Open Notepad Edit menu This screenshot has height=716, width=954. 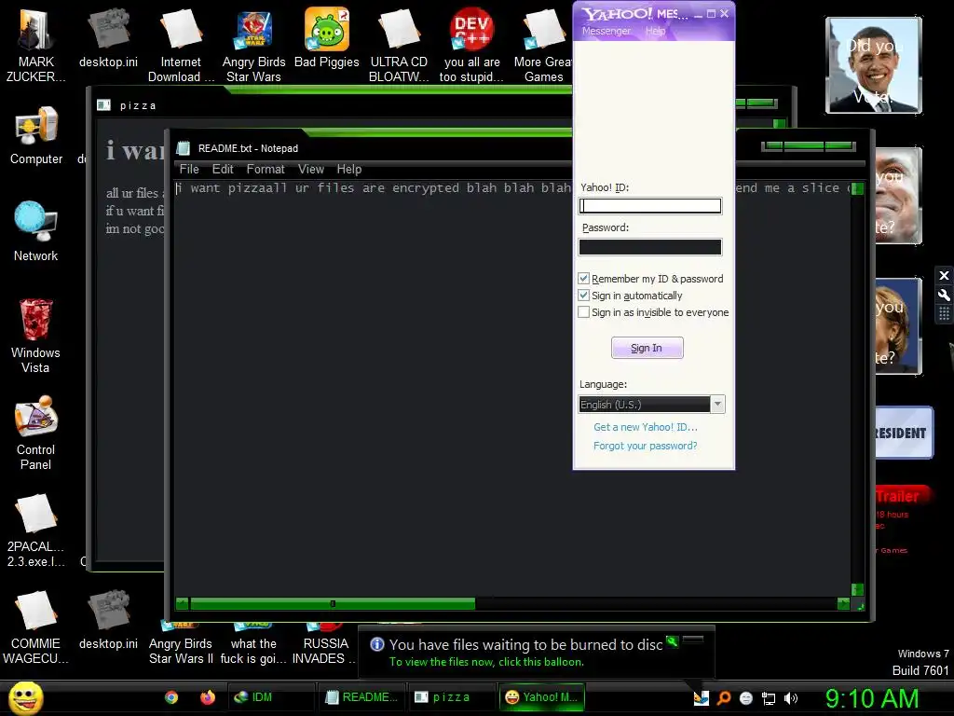(223, 170)
